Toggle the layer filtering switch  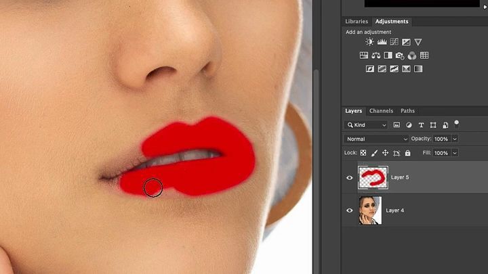pyautogui.click(x=457, y=124)
